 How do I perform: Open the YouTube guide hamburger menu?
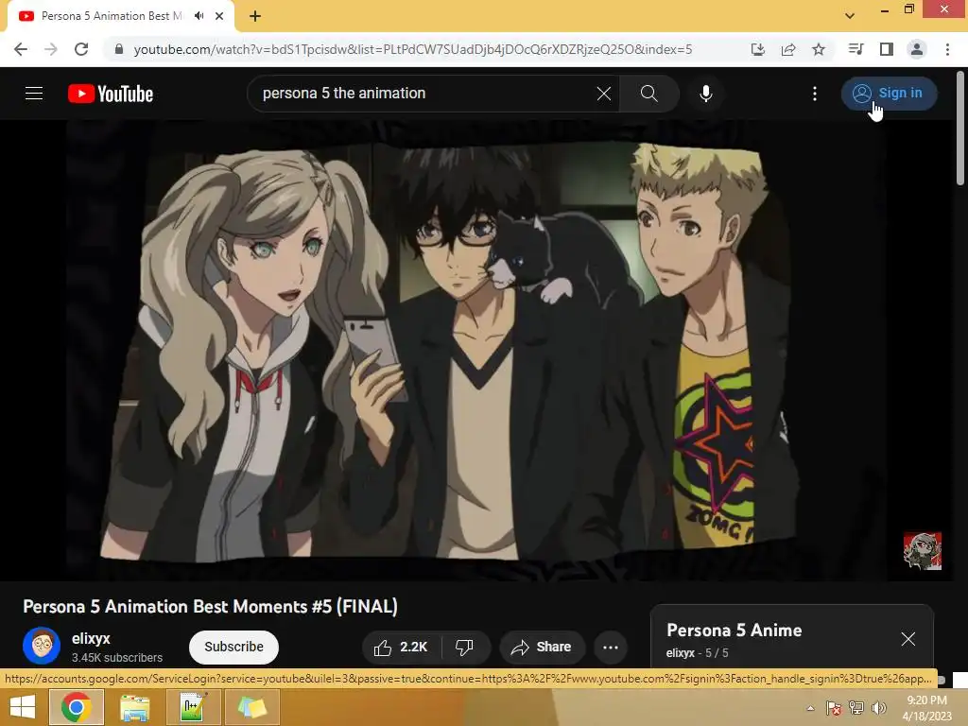click(x=34, y=94)
